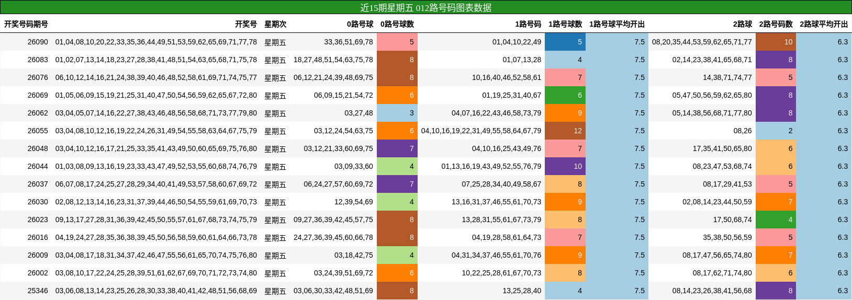Select period number 26016
The width and height of the screenshot is (852, 300).
(38, 237)
